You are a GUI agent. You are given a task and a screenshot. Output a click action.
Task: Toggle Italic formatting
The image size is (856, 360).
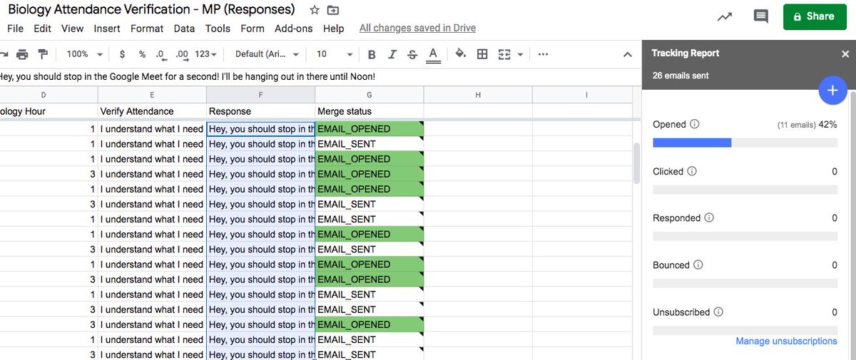pos(392,54)
